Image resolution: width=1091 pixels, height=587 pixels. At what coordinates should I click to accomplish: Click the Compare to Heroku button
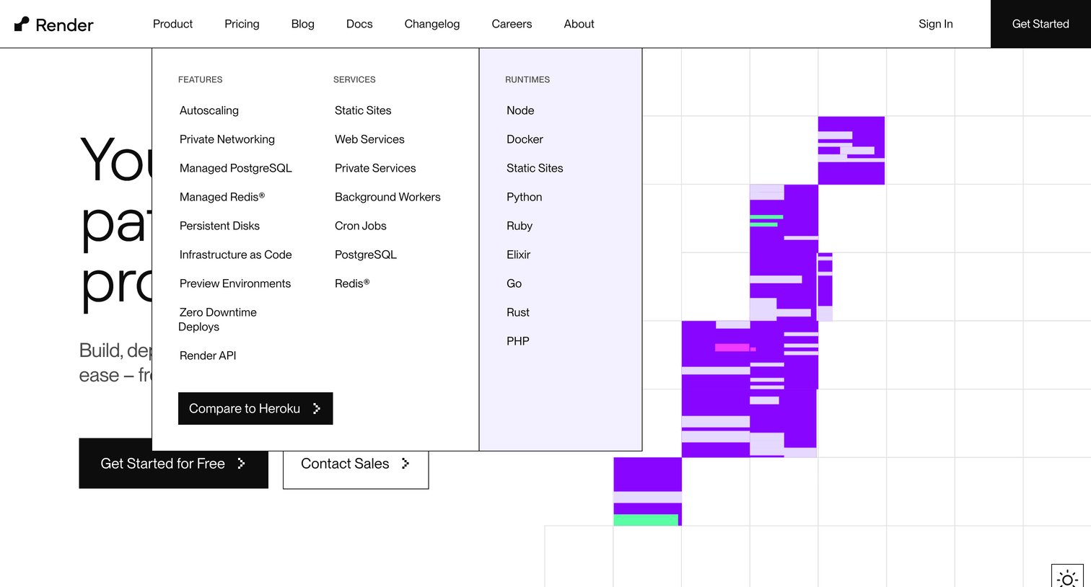pyautogui.click(x=255, y=408)
